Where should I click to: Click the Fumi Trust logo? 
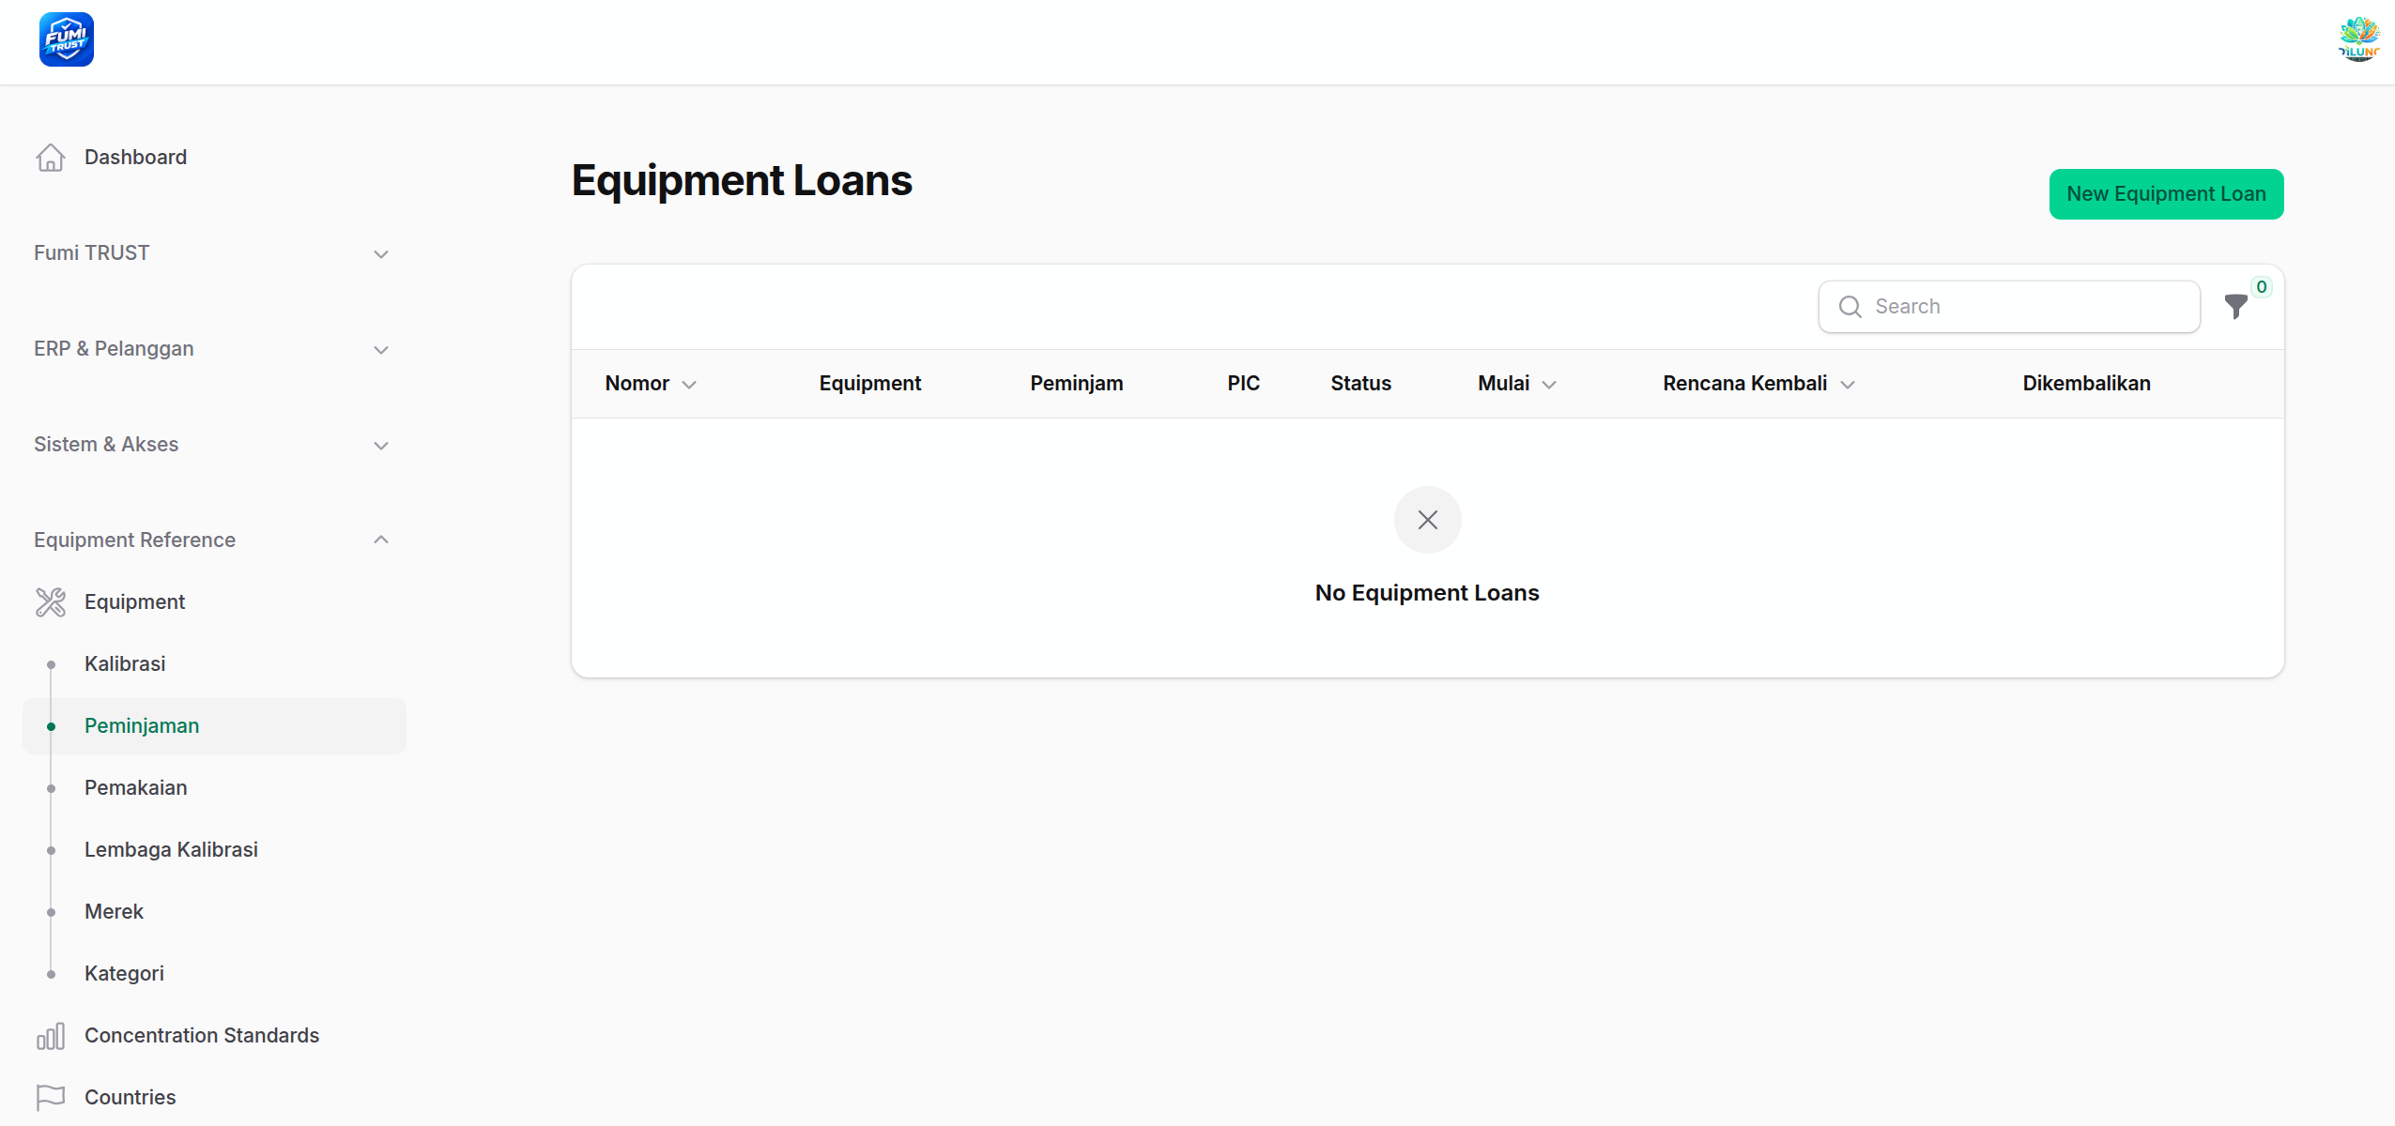(66, 39)
